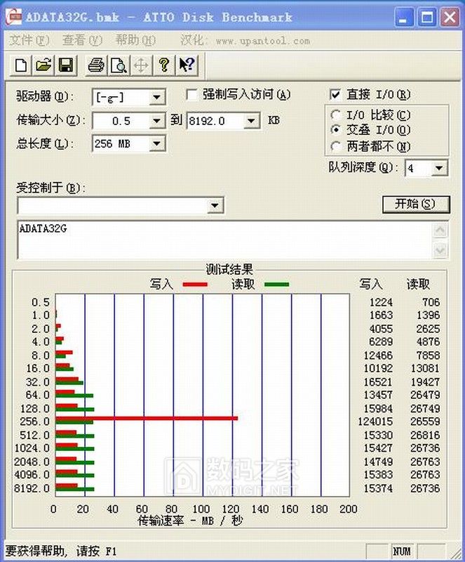Screen dimensions: 465x562
Task: Click the NUM status bar indicator
Action: tap(403, 551)
